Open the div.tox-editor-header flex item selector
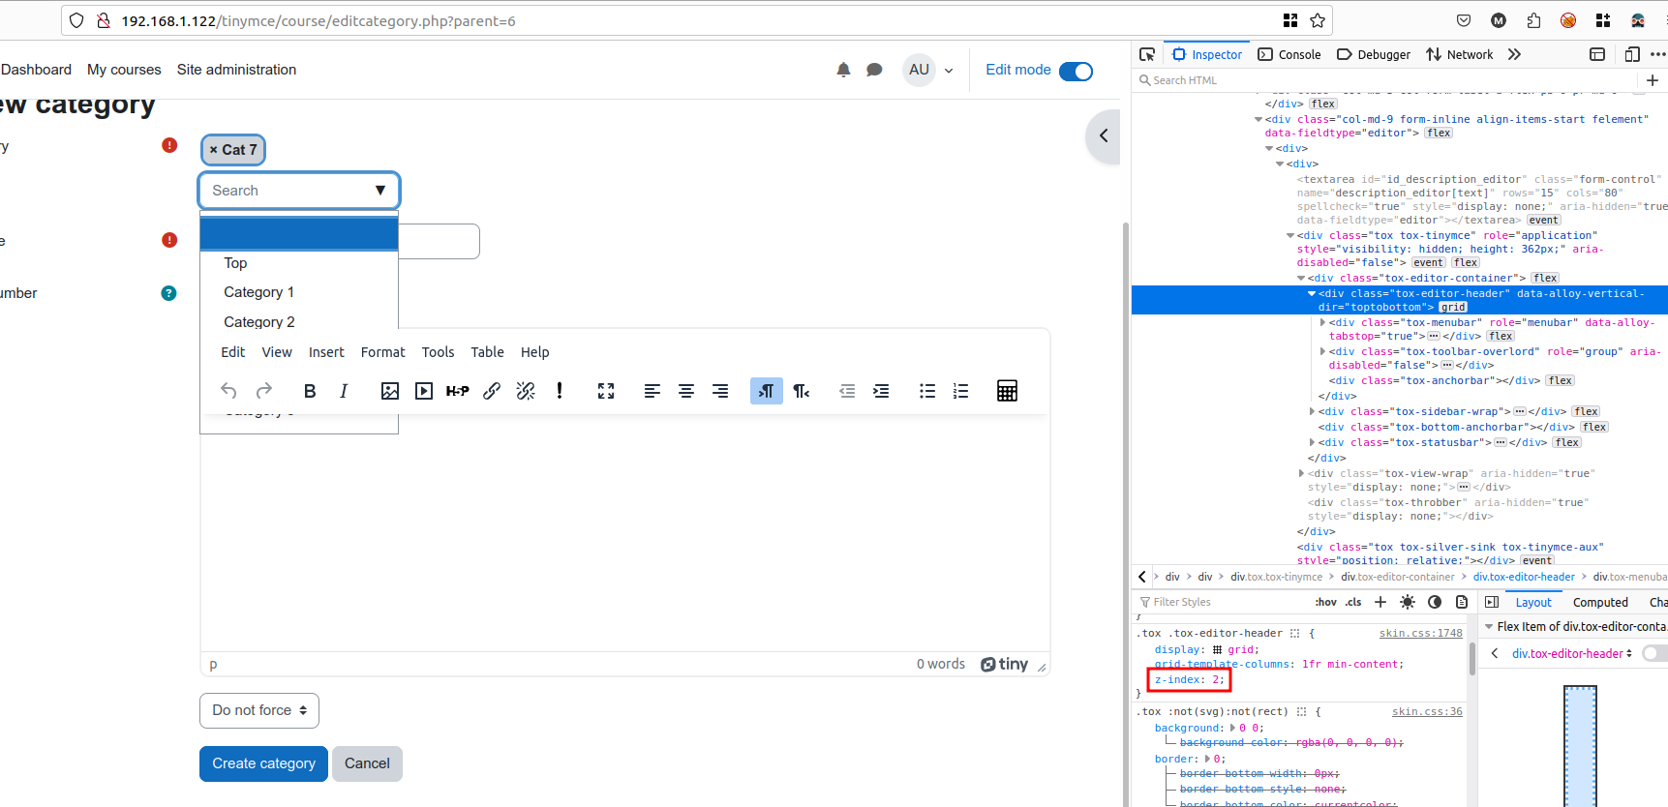This screenshot has width=1668, height=807. click(1572, 653)
